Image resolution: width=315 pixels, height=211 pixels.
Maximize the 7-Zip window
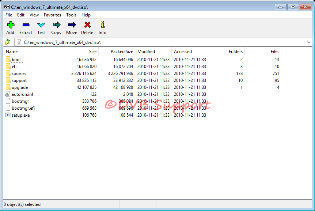click(293, 7)
